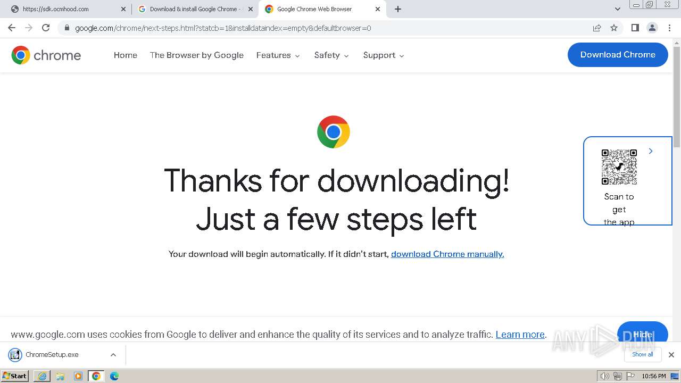Open Internet Explorer from taskbar
The image size is (681, 383).
click(42, 376)
